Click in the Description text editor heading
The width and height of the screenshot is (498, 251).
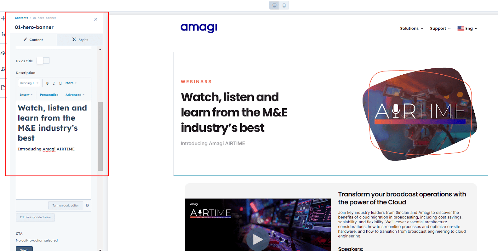(x=52, y=123)
